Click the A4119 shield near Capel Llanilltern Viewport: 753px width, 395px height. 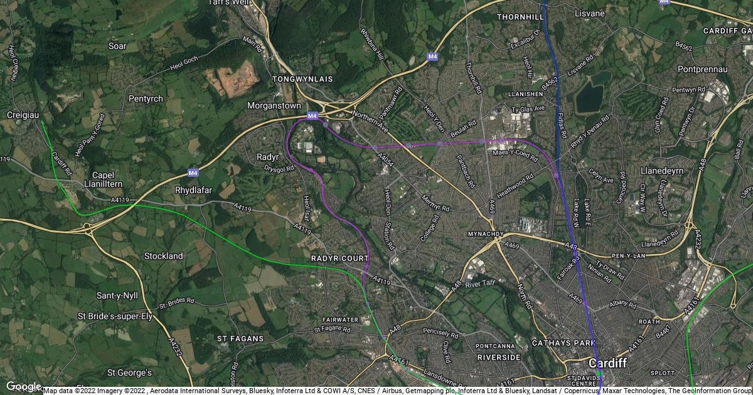pos(120,200)
